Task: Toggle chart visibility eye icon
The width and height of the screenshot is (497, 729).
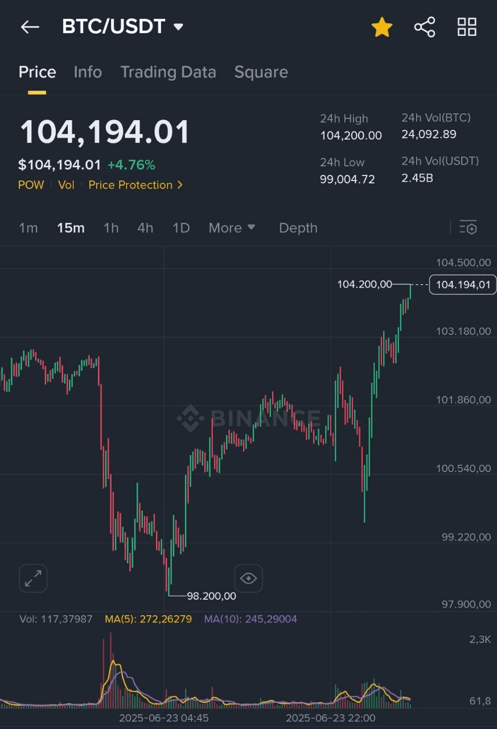Action: 248,579
